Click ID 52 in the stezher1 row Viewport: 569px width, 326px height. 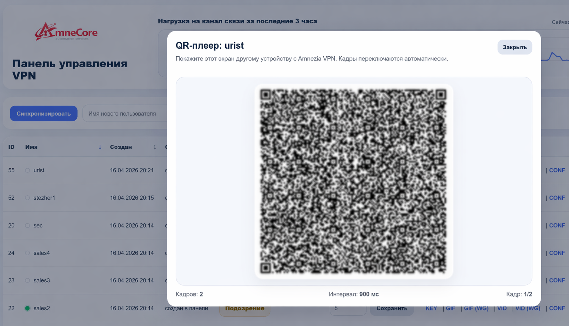11,198
